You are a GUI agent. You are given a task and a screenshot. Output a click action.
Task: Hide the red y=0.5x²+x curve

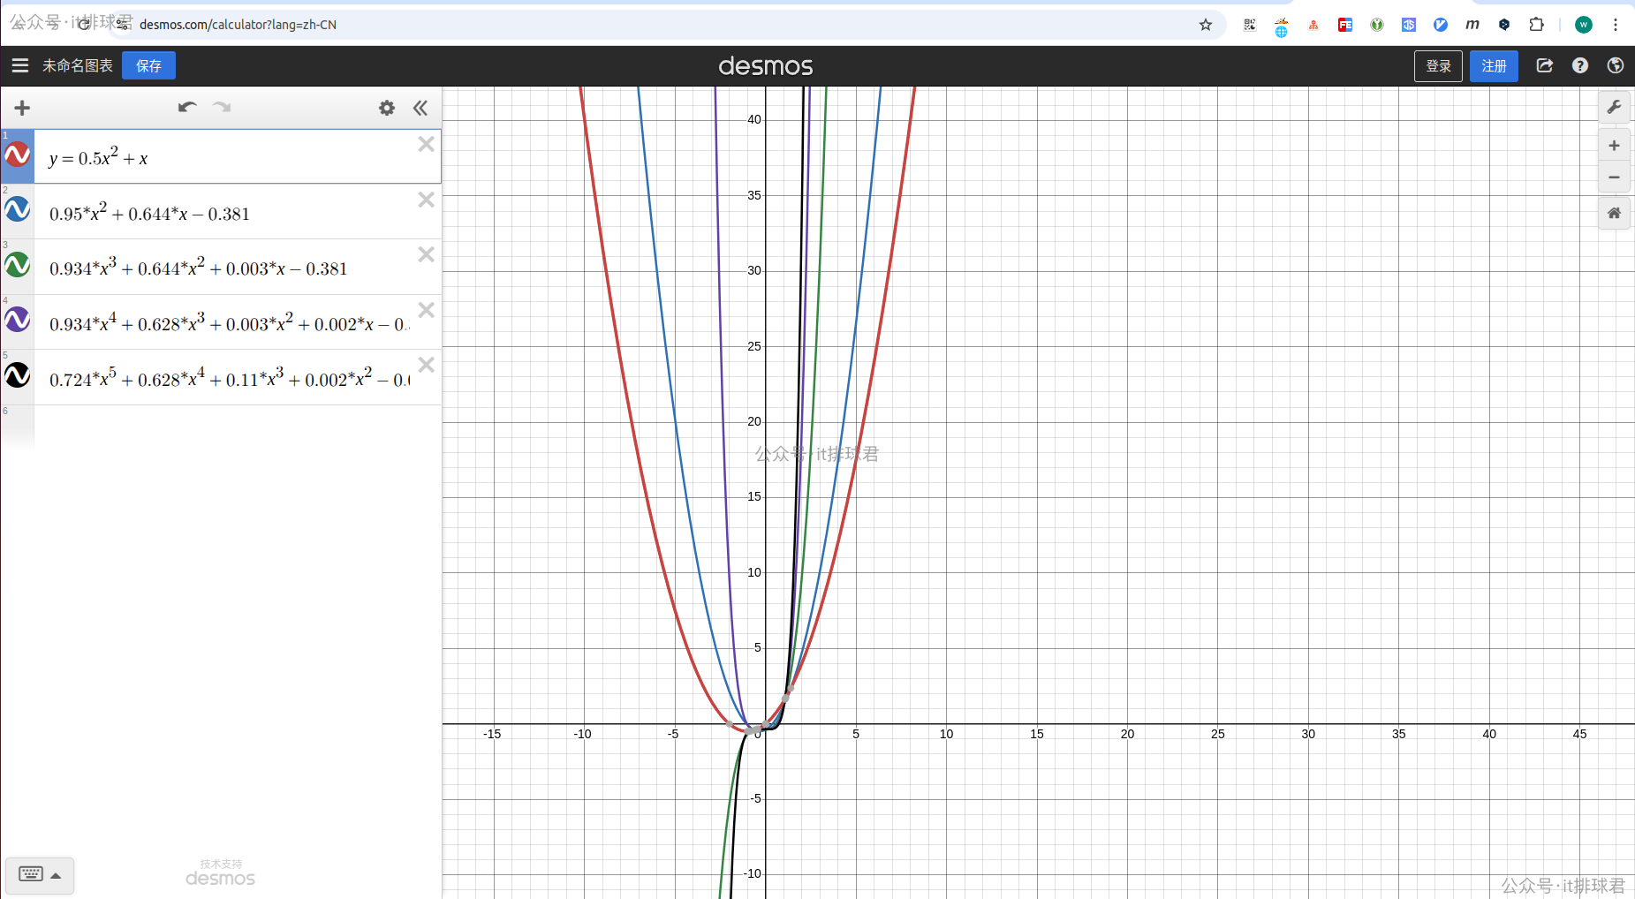(18, 155)
